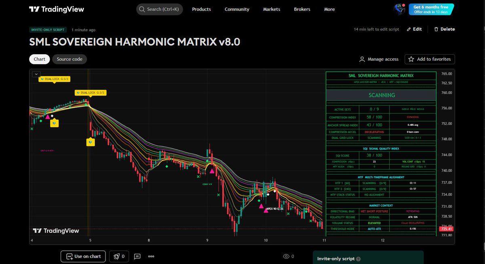
Task: Open the Brokers menu
Action: (x=302, y=9)
